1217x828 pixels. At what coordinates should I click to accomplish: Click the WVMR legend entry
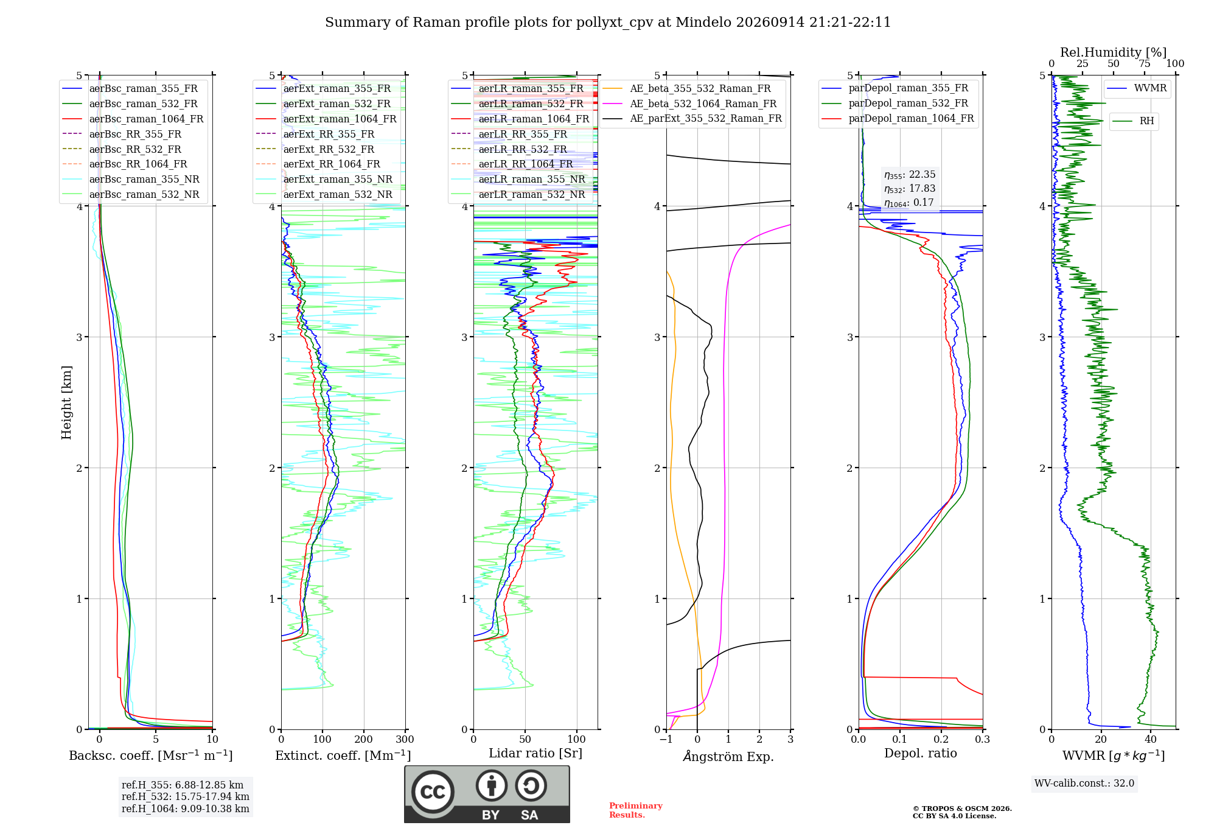[1137, 89]
